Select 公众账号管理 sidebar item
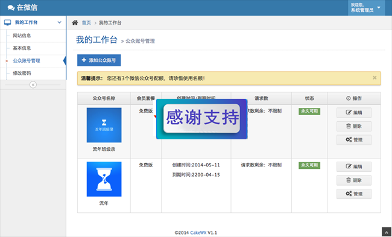The width and height of the screenshot is (392, 237). point(27,60)
